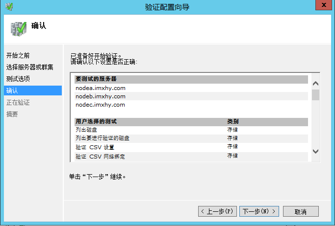
Task: Select the 验证 CSV 网络绑定 test row
Action: coord(191,157)
